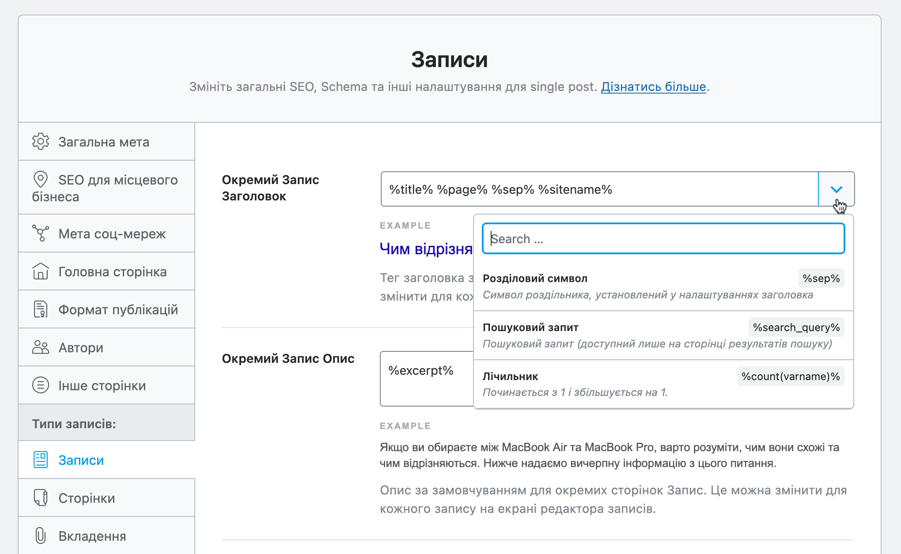This screenshot has width=901, height=554.
Task: Click the Окремий Запис Опис label
Action: [288, 358]
